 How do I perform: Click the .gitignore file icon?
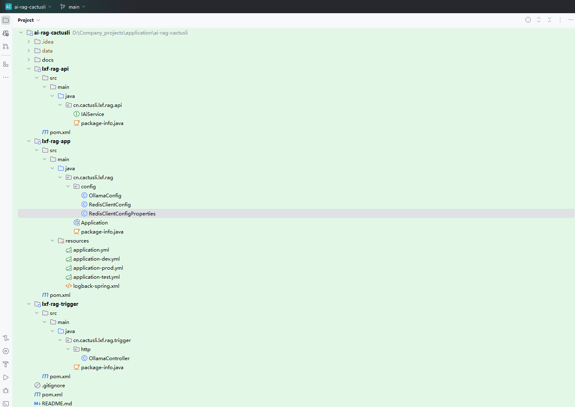tap(37, 385)
